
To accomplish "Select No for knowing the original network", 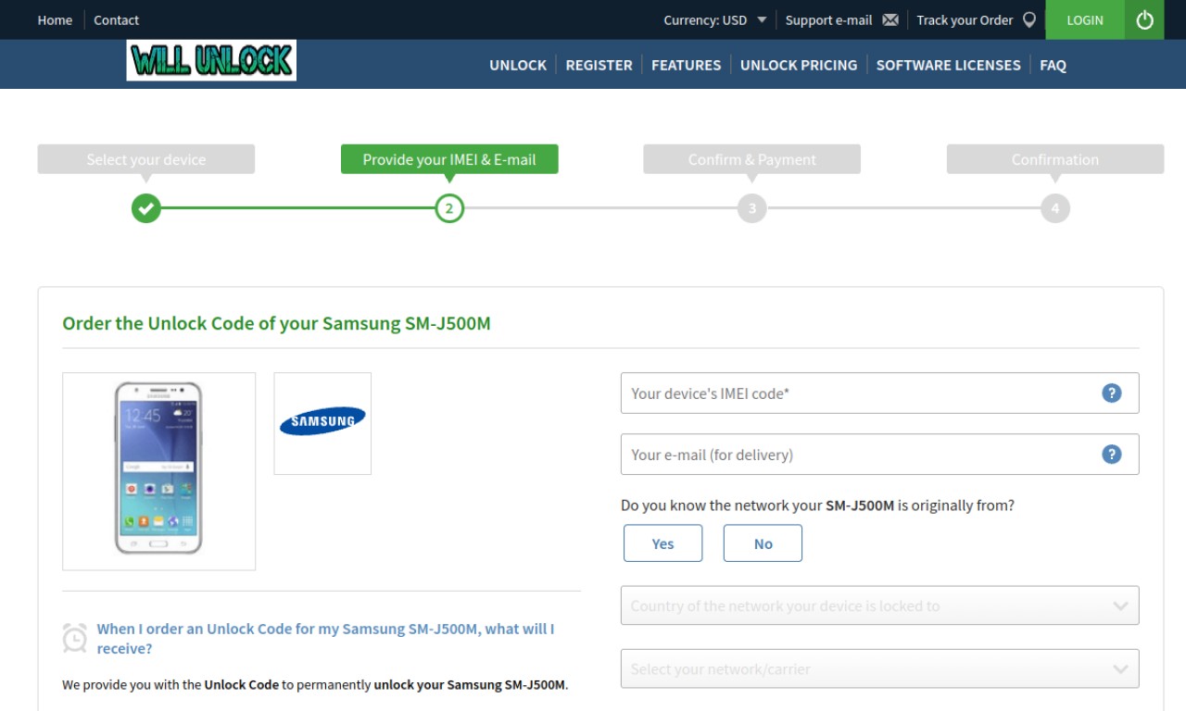I will click(x=763, y=543).
